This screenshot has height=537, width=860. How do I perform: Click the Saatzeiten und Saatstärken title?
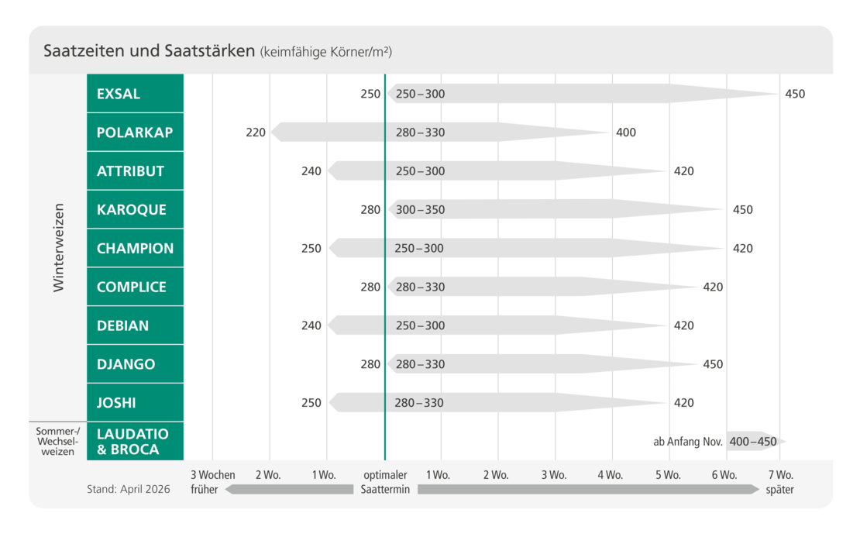(150, 51)
